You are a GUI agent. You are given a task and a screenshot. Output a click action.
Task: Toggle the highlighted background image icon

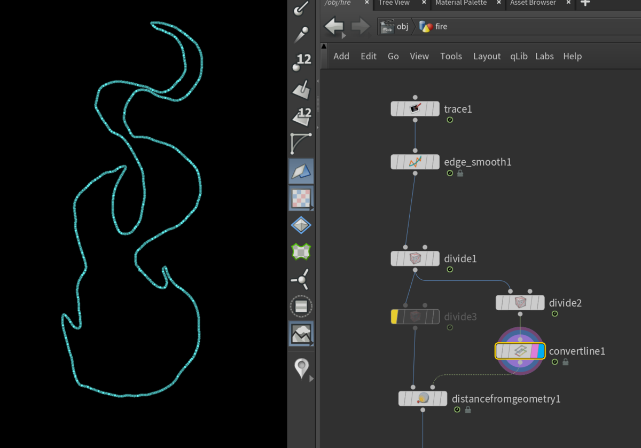pyautogui.click(x=301, y=333)
